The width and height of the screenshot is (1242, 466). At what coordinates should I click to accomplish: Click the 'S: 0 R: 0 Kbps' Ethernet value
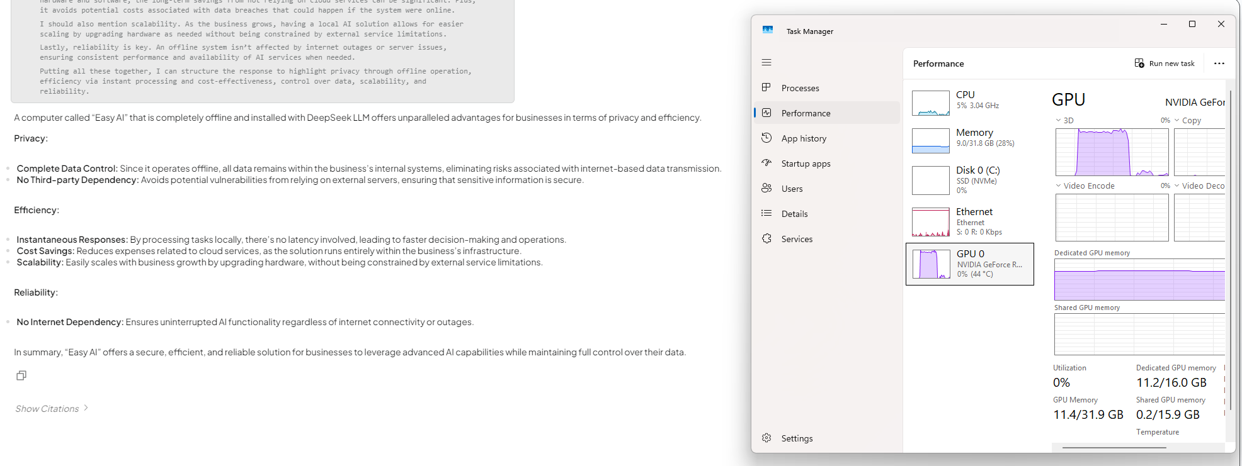[979, 232]
